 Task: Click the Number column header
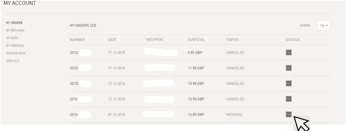77,40
